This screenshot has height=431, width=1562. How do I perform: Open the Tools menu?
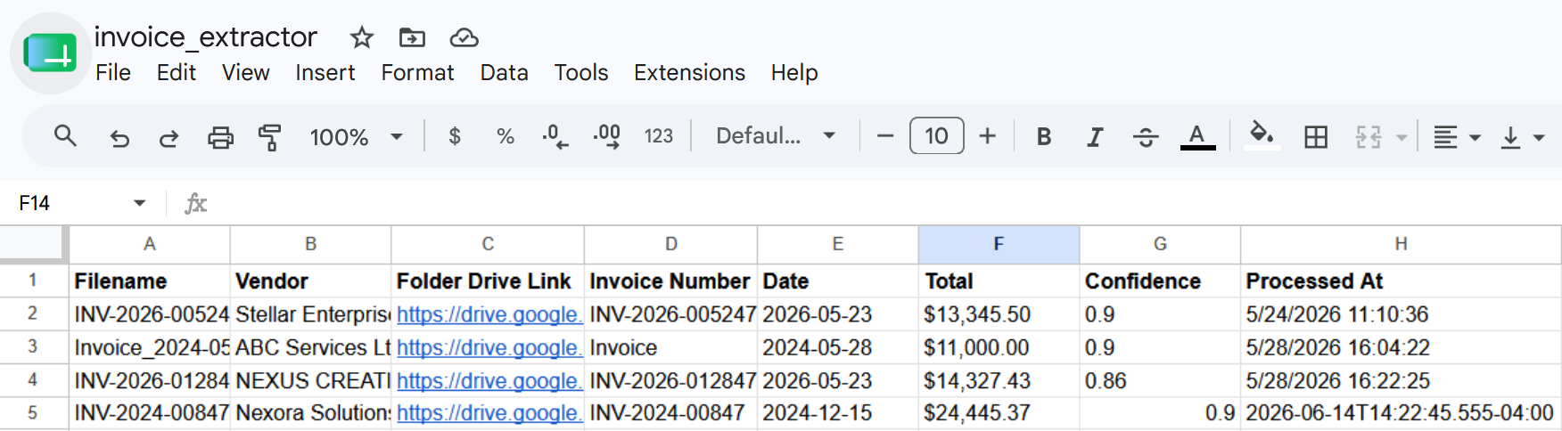click(x=580, y=73)
